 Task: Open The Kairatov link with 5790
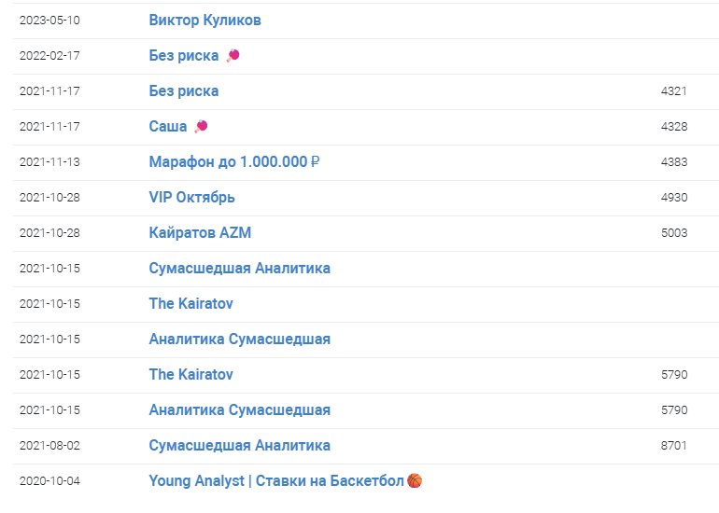coord(190,375)
